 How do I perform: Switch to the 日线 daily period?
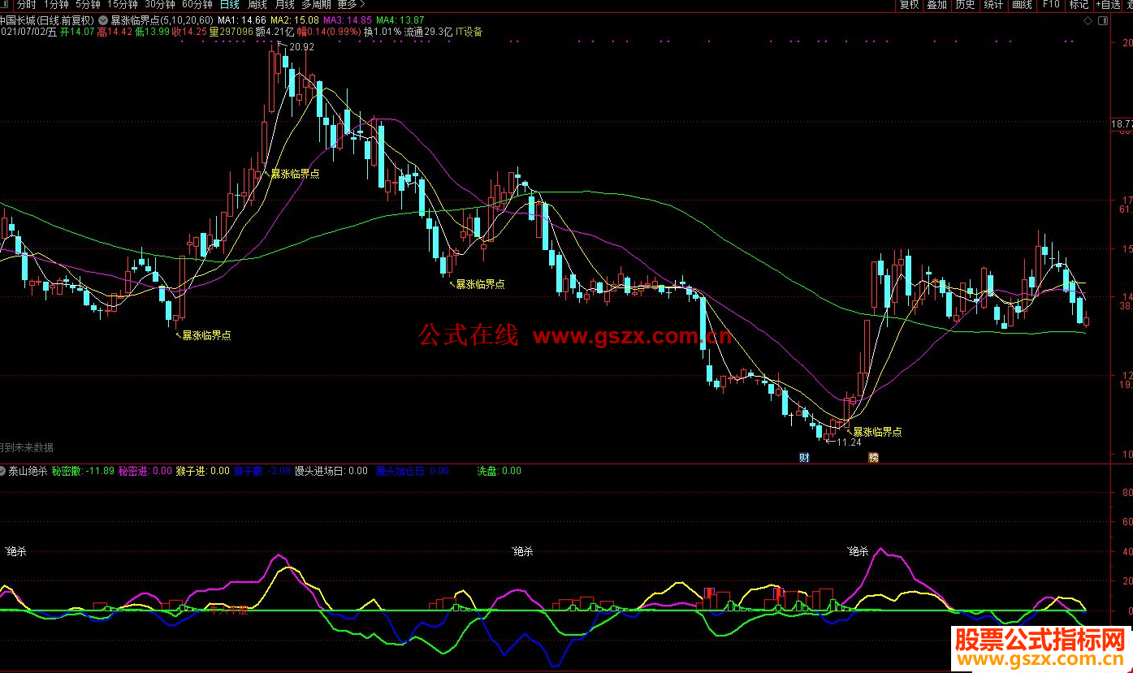[x=230, y=5]
